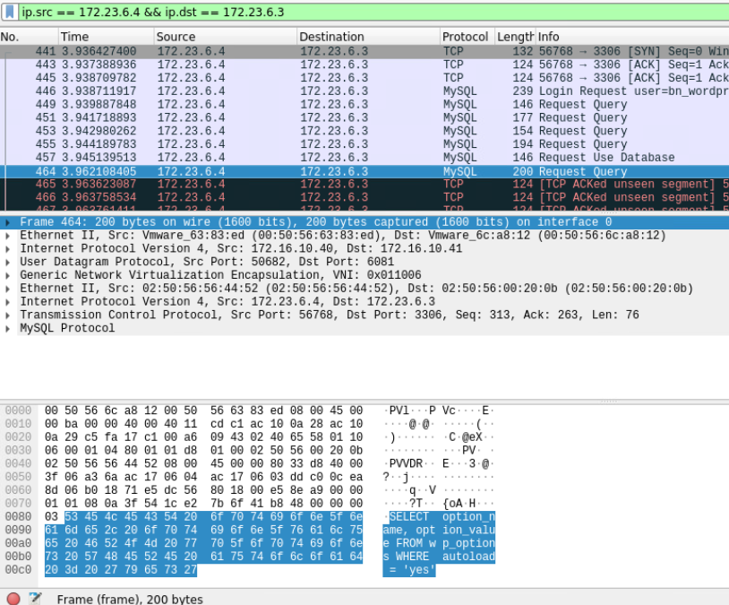Sort packets by the No. column header
The height and width of the screenshot is (605, 729).
pos(29,37)
